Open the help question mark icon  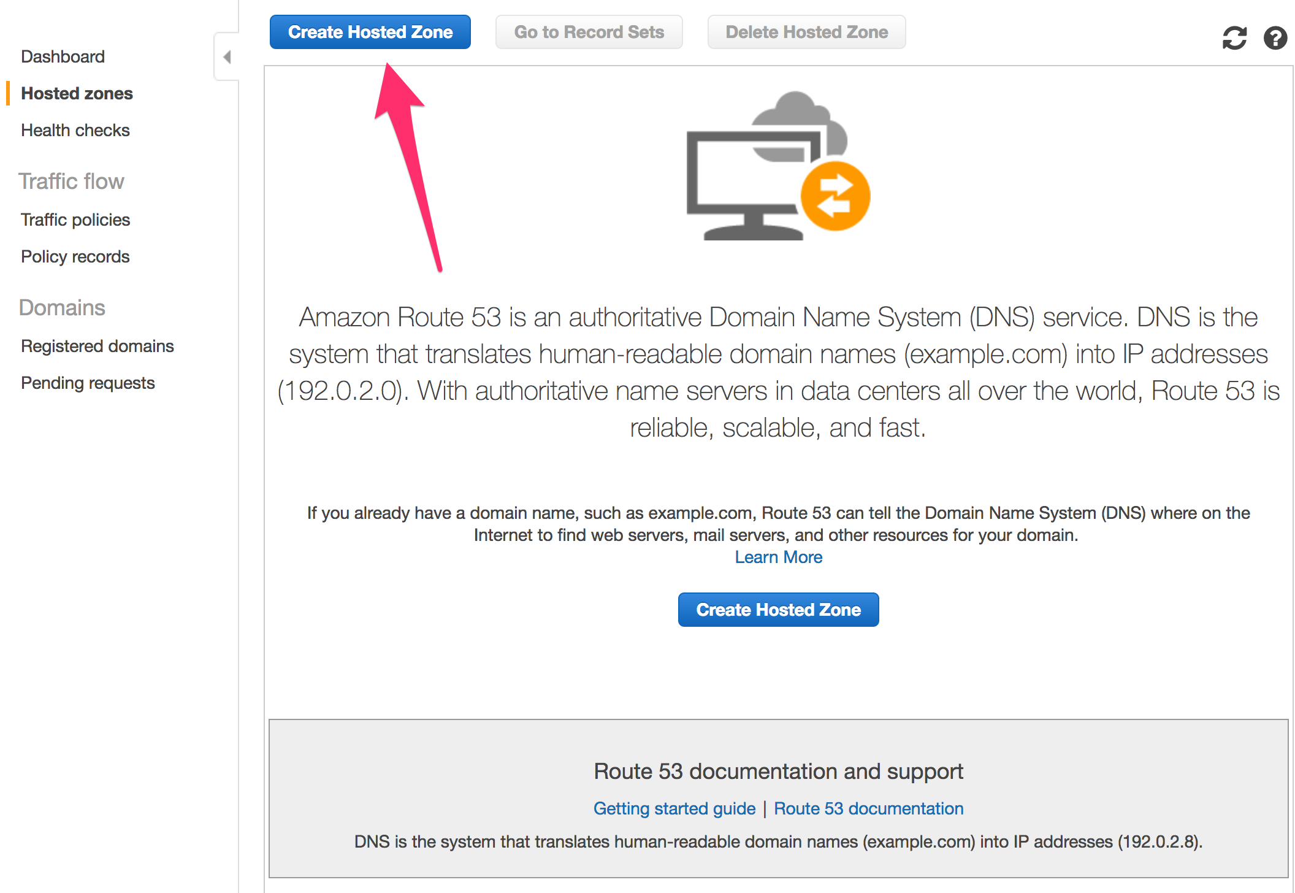1275,38
